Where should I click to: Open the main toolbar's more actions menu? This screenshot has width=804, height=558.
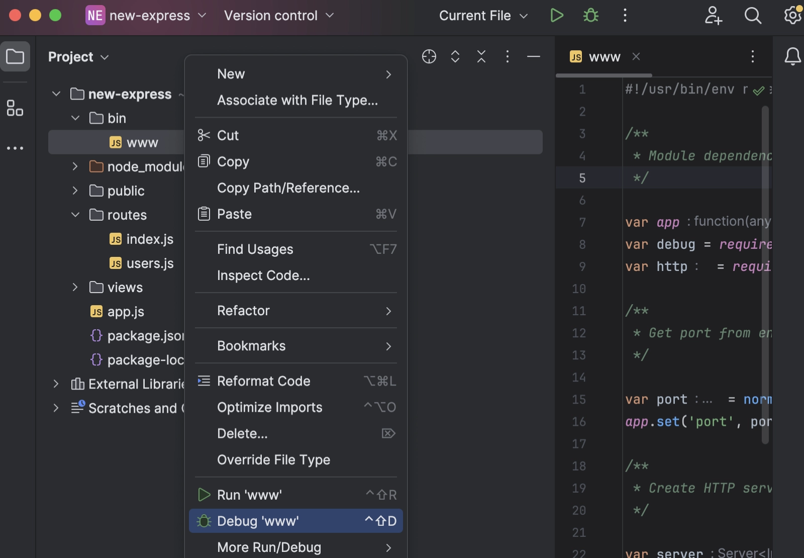[x=625, y=16]
